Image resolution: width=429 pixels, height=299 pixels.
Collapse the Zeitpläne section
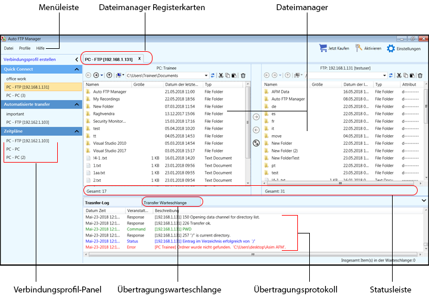coord(77,132)
